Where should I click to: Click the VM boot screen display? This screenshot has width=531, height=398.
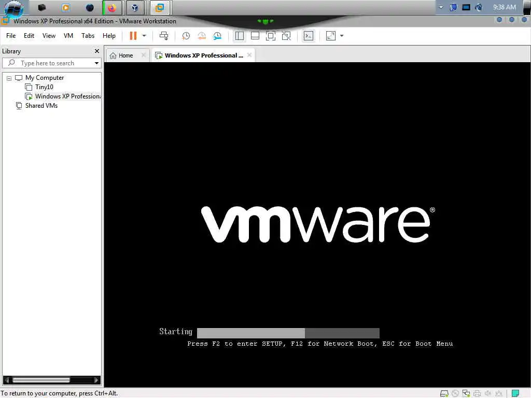[x=318, y=224]
